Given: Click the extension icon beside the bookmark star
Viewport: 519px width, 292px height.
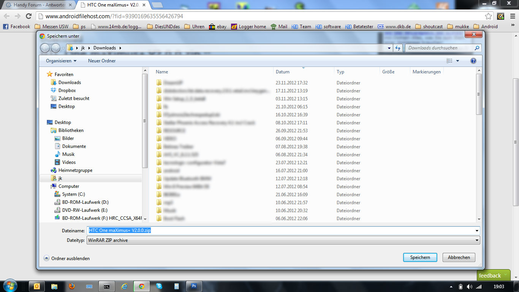Looking at the screenshot, I should tap(501, 16).
